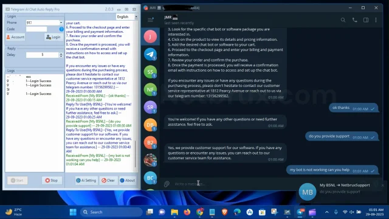The width and height of the screenshot is (389, 219).
Task: Search messages in the JMR chat
Action: (x=343, y=20)
